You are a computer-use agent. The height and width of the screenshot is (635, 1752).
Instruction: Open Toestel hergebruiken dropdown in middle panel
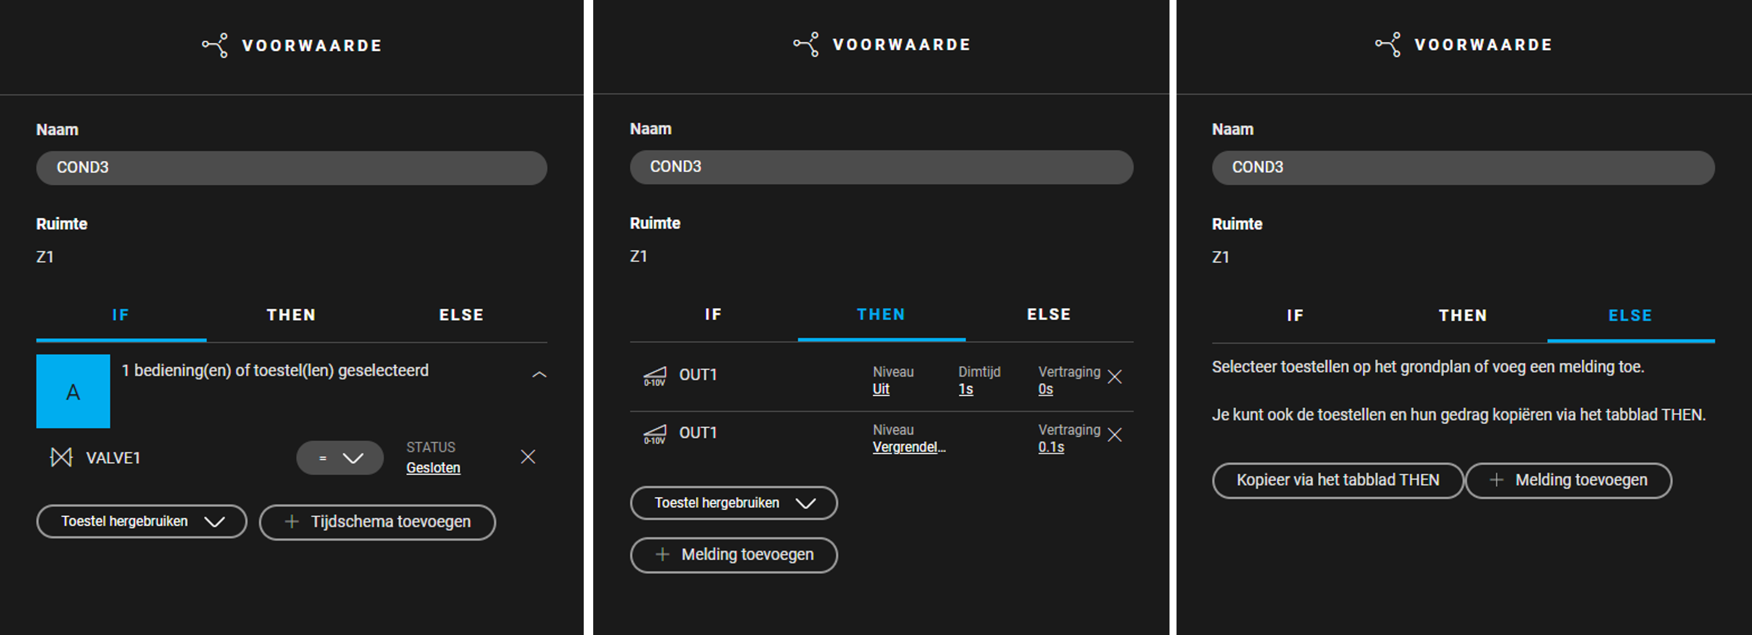tap(734, 503)
